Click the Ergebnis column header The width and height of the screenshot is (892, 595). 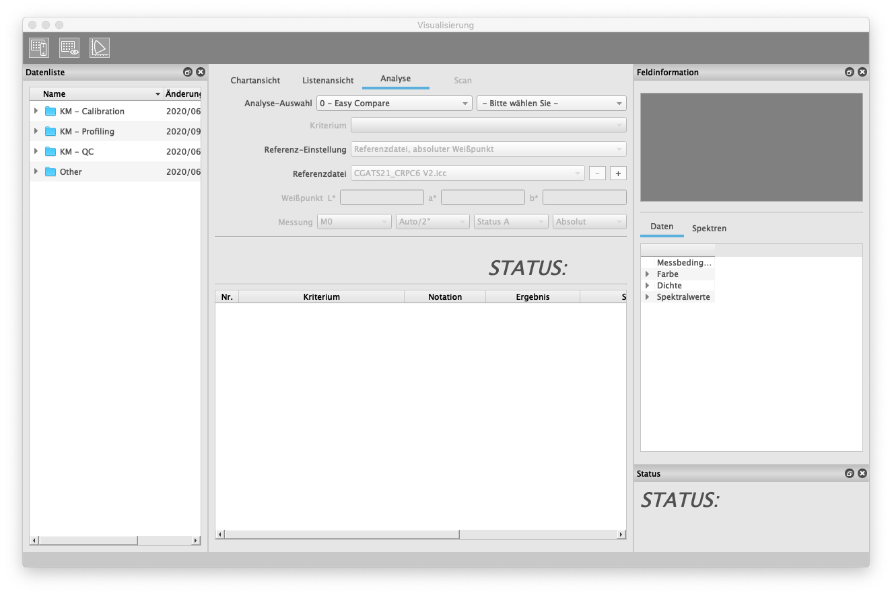click(533, 296)
